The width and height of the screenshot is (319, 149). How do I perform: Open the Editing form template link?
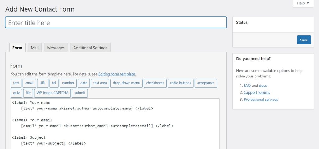[x=117, y=74]
